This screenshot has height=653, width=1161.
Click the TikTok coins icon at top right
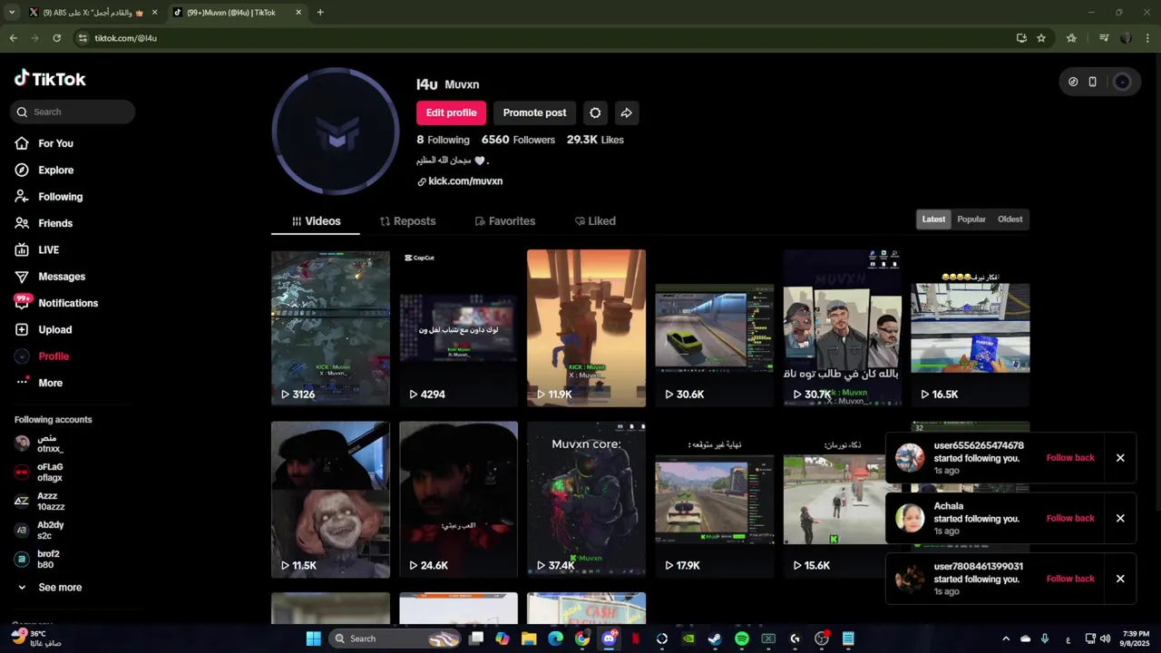[1073, 82]
